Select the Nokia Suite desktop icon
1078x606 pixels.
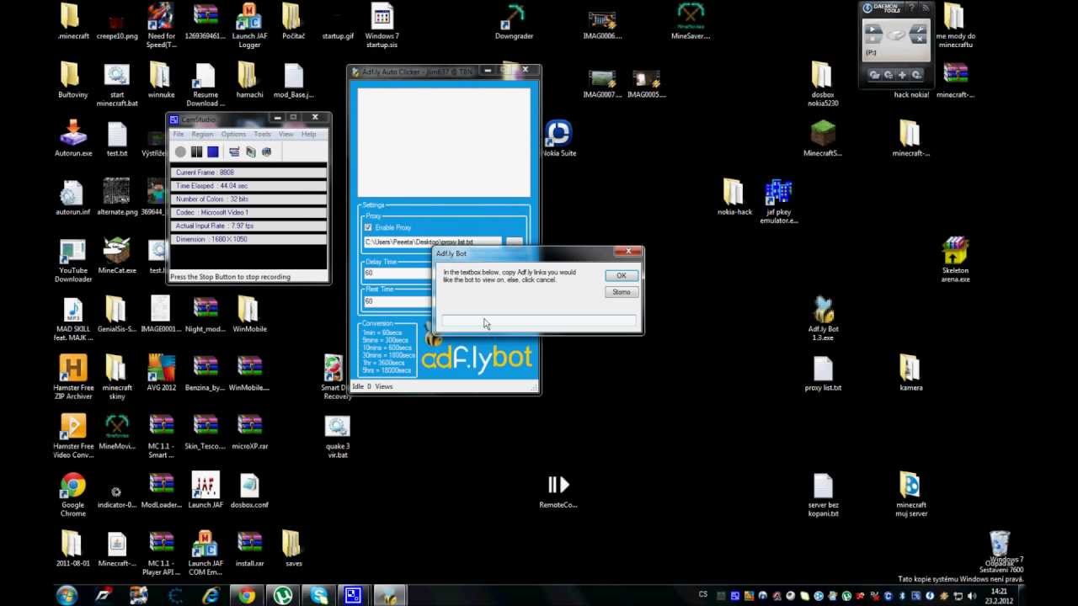point(558,140)
